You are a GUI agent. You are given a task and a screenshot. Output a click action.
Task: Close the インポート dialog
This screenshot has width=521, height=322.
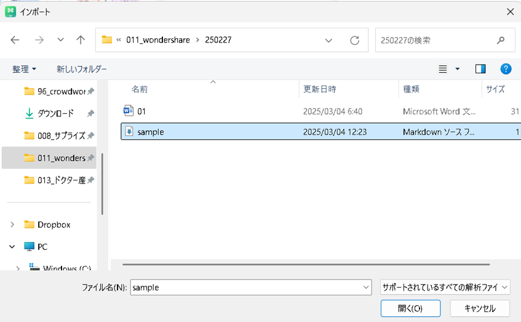(x=511, y=12)
